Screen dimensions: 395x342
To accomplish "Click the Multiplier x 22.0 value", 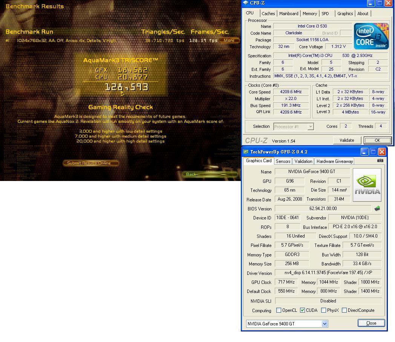I will pyautogui.click(x=291, y=98).
